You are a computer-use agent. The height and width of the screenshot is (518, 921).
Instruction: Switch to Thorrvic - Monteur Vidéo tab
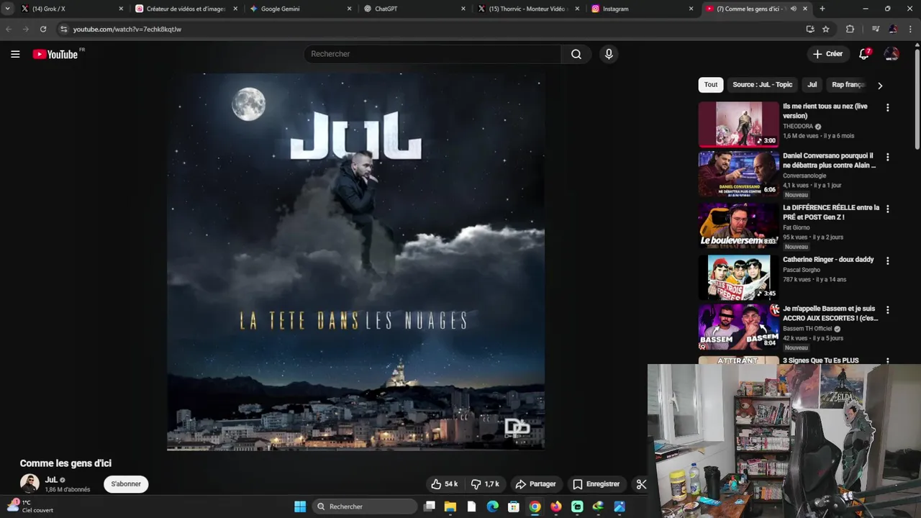pyautogui.click(x=528, y=9)
